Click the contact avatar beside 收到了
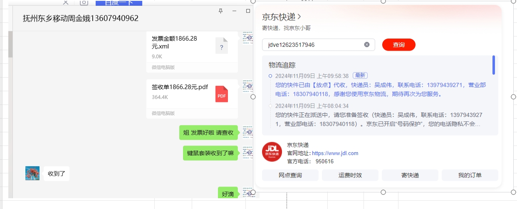The width and height of the screenshot is (517, 209). (x=32, y=173)
